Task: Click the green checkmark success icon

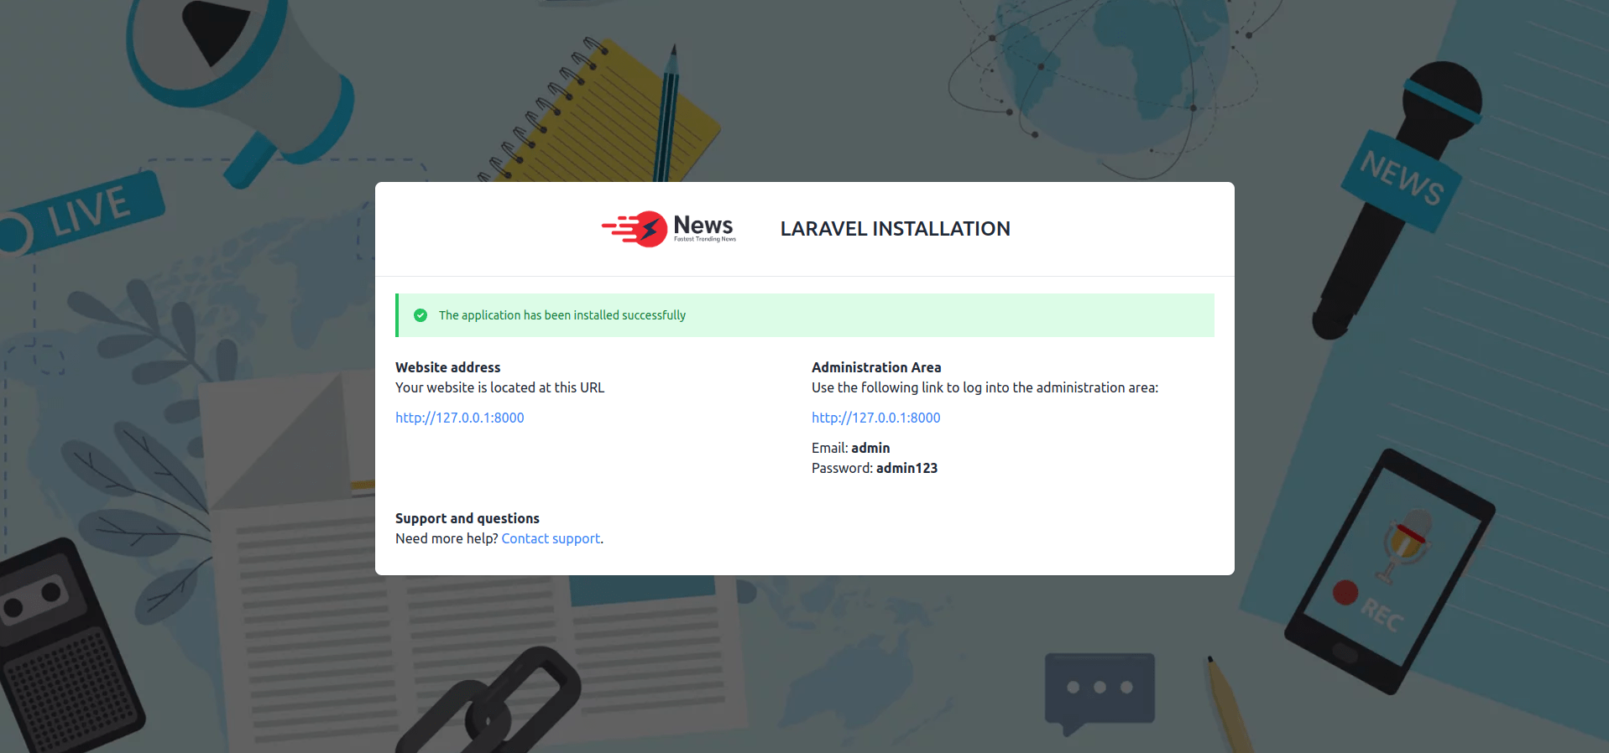Action: 421,315
